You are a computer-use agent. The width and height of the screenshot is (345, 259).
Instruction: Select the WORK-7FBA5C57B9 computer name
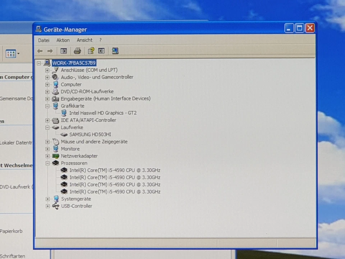click(x=74, y=63)
